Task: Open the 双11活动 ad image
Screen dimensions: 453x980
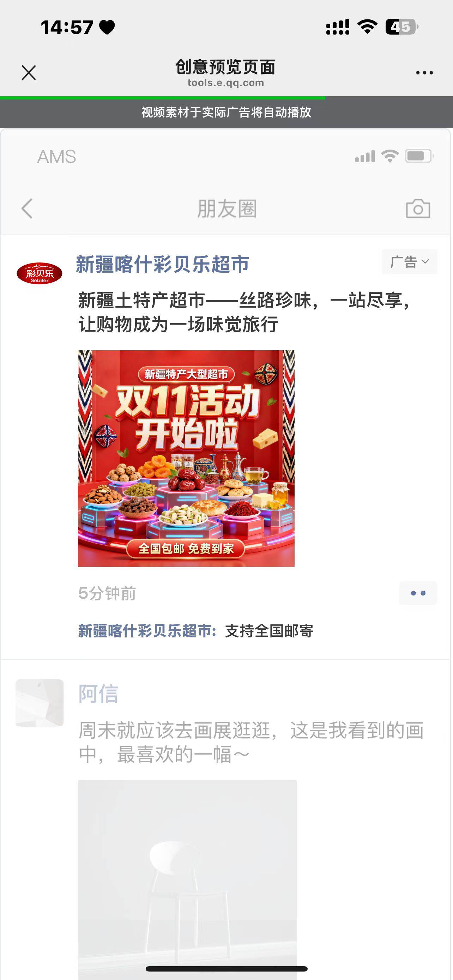Action: pyautogui.click(x=186, y=458)
